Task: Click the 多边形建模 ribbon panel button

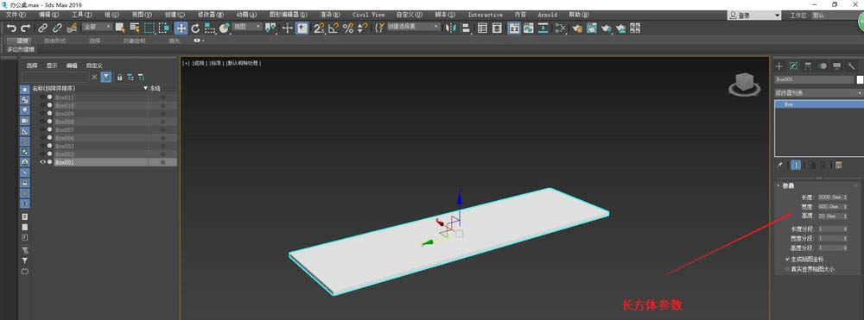Action: click(x=21, y=49)
